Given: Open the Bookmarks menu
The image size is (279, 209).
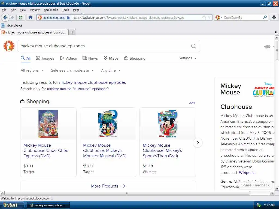Looking at the screenshot, I should coord(51,10).
